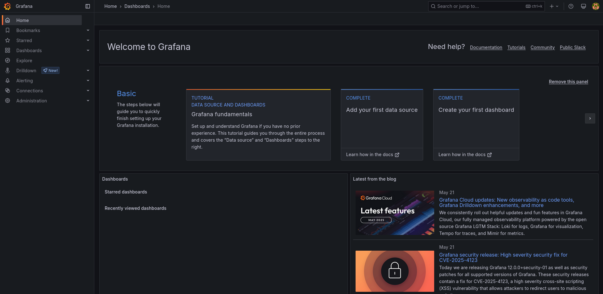Image resolution: width=603 pixels, height=294 pixels.
Task: Focus the Search or jump to field
Action: (486, 6)
